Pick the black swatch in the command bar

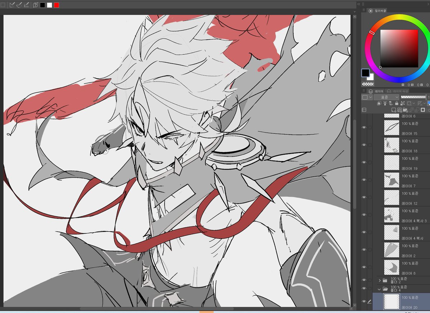pos(43,5)
